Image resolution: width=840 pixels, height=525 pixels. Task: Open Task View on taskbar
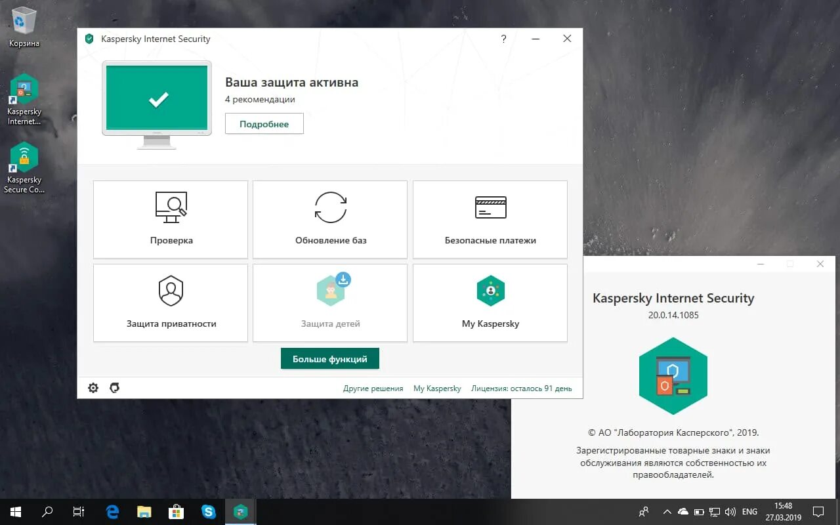[x=79, y=511]
